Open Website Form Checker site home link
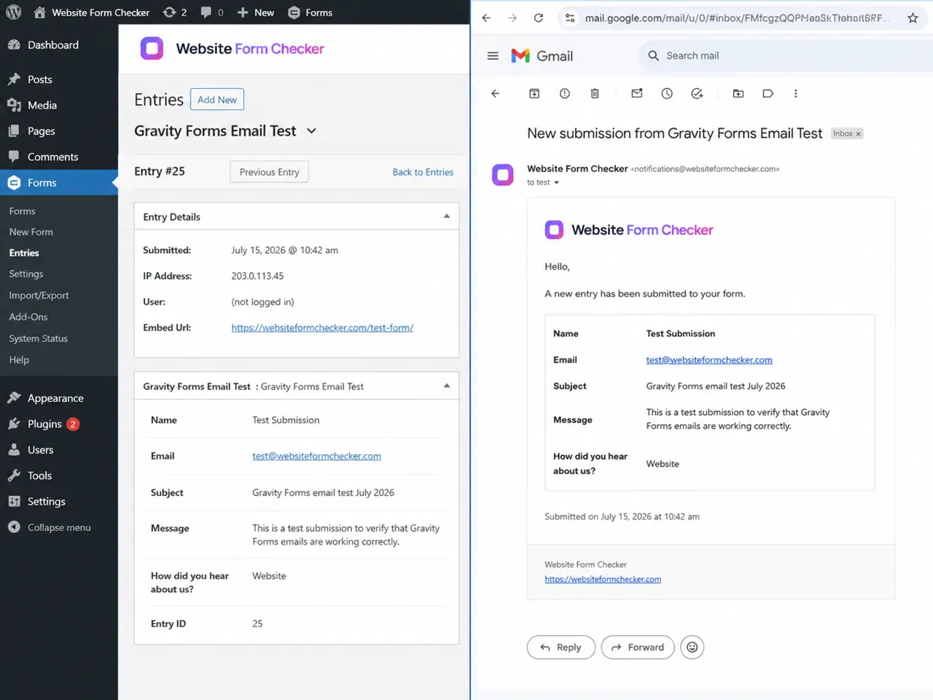Screen dimensions: 933x700 tap(92, 12)
